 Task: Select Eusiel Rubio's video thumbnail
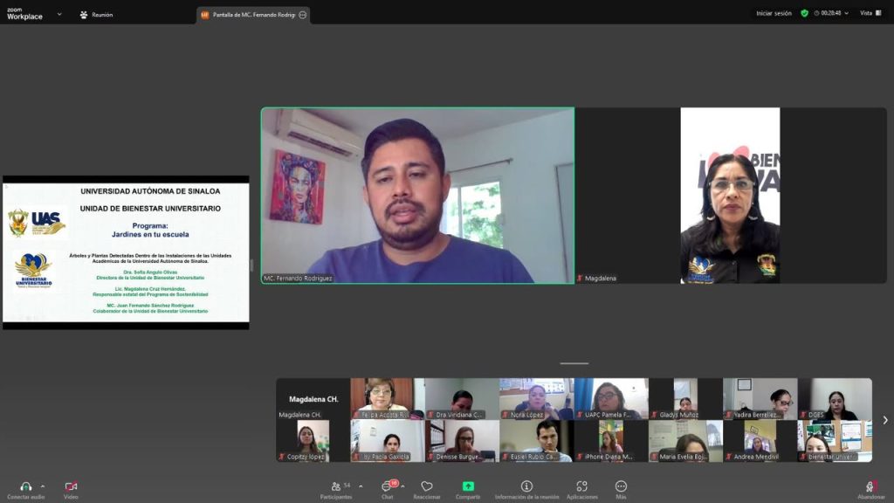click(x=537, y=441)
